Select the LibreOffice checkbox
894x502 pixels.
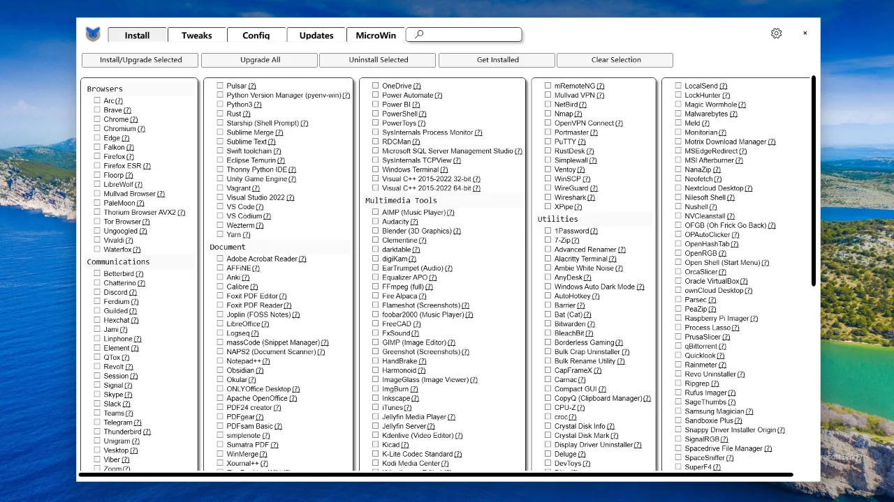coord(220,324)
